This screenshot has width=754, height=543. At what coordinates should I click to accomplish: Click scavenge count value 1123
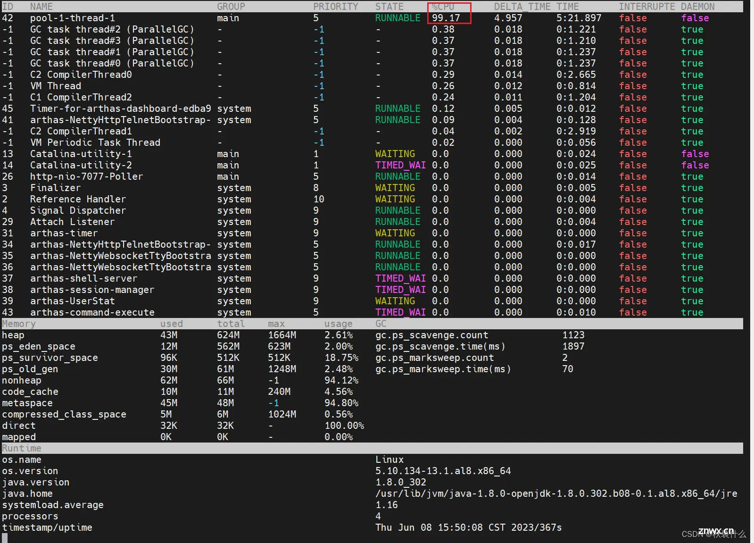573,335
